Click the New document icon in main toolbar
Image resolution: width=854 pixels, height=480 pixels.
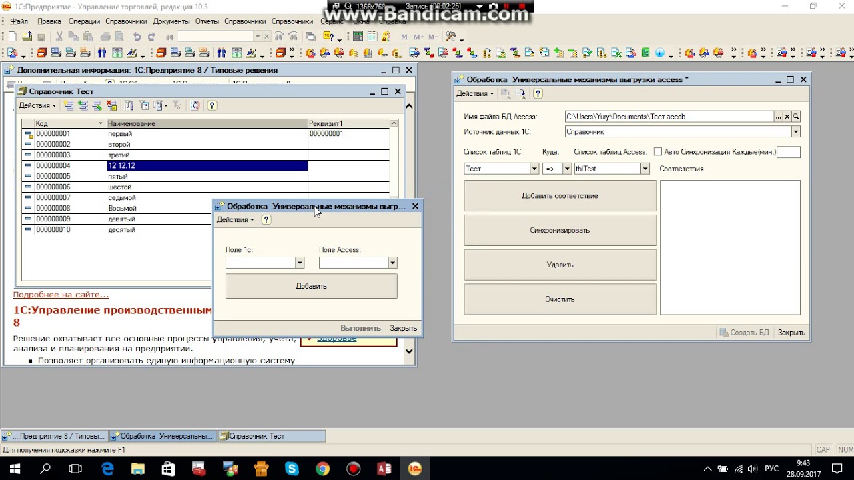(x=12, y=37)
